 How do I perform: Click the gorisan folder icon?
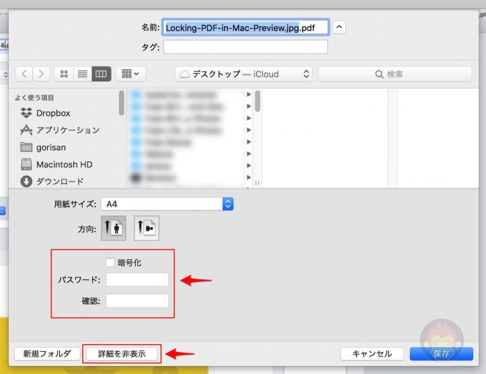26,147
